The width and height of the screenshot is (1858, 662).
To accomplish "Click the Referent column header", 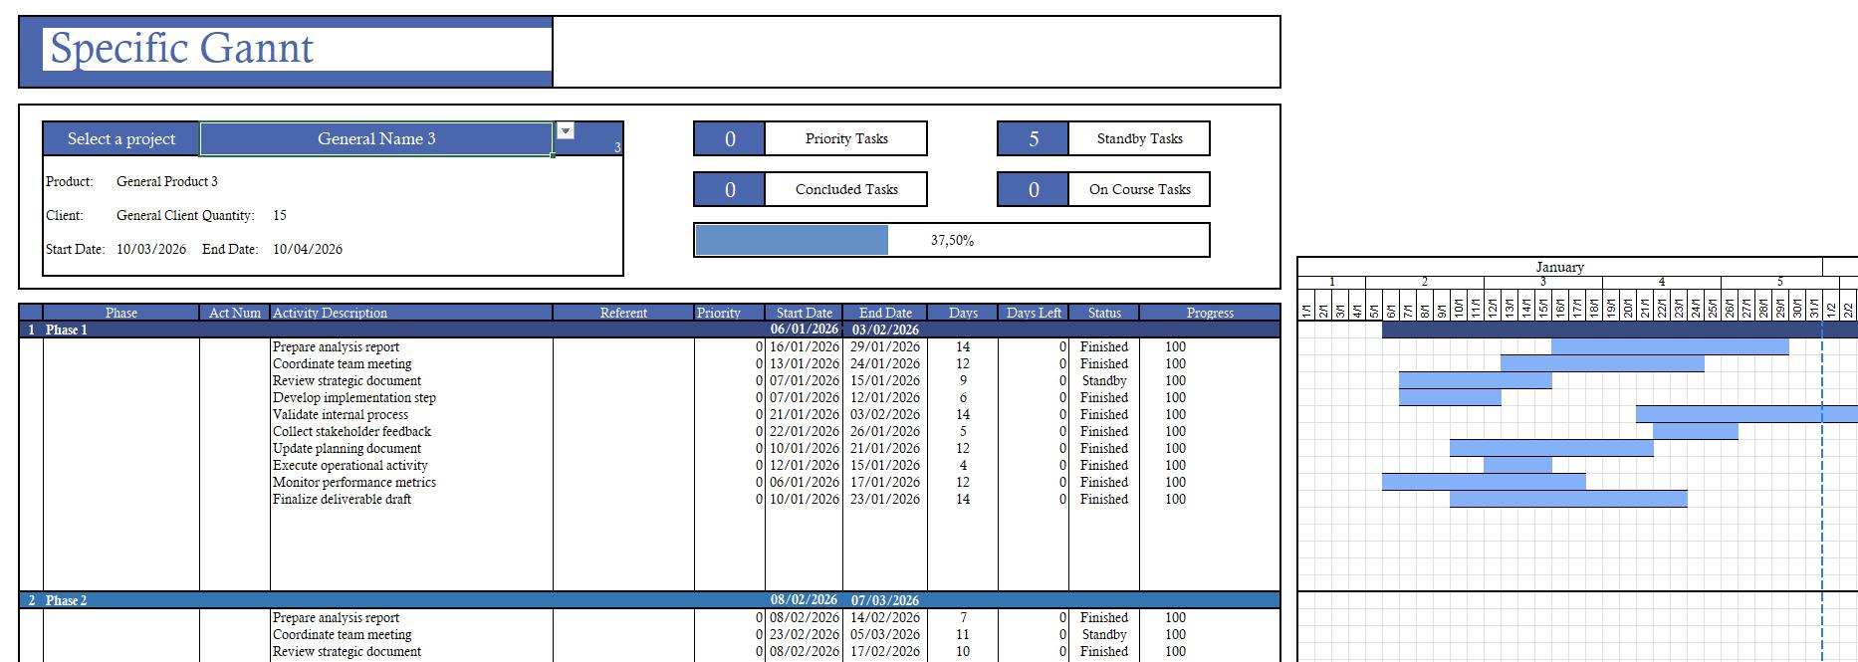I will pos(623,313).
